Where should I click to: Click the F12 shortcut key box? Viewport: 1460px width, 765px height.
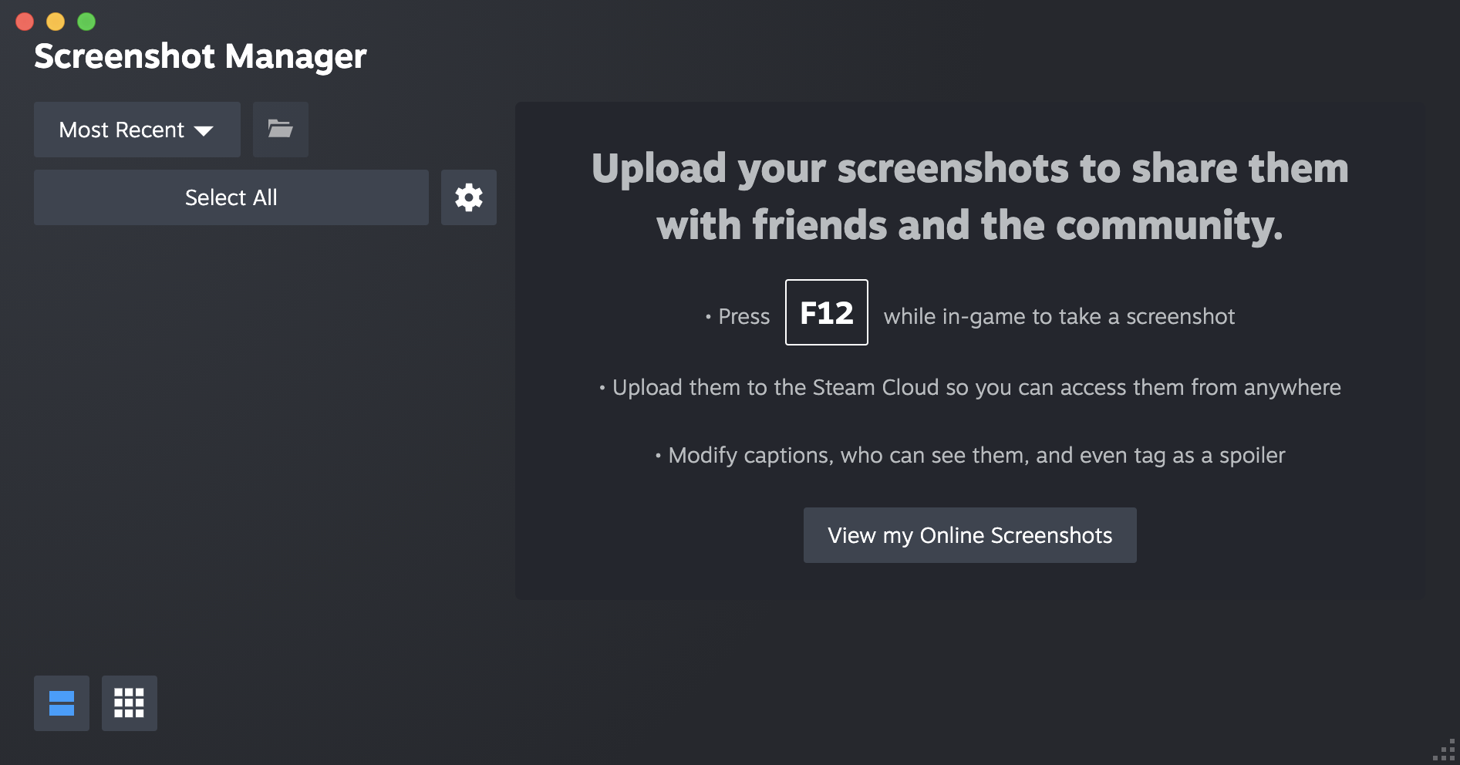(x=827, y=312)
